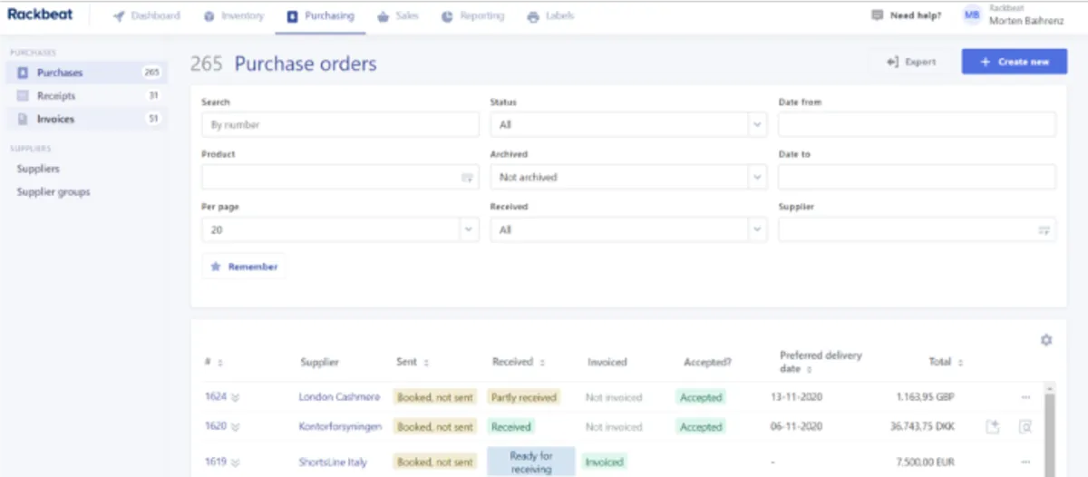Open more options for order 1624

pyautogui.click(x=1025, y=397)
